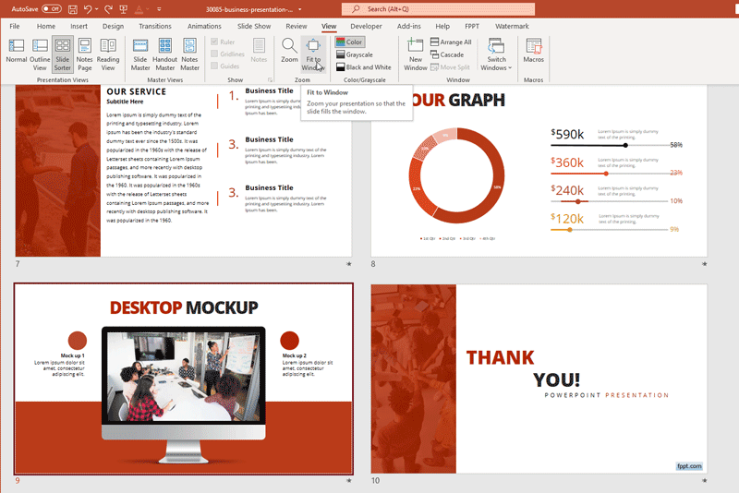Select the Thank You slide thumbnail
The image size is (739, 493).
click(x=539, y=379)
